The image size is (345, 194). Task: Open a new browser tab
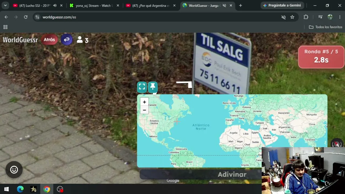(x=240, y=5)
